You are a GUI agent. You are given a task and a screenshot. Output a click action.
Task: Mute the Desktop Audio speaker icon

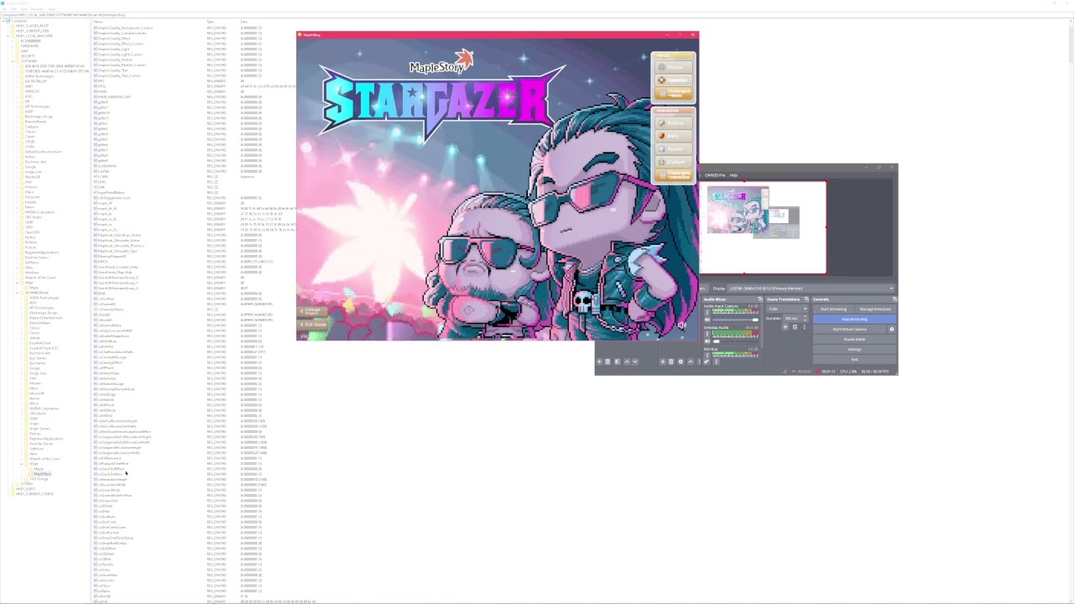707,341
